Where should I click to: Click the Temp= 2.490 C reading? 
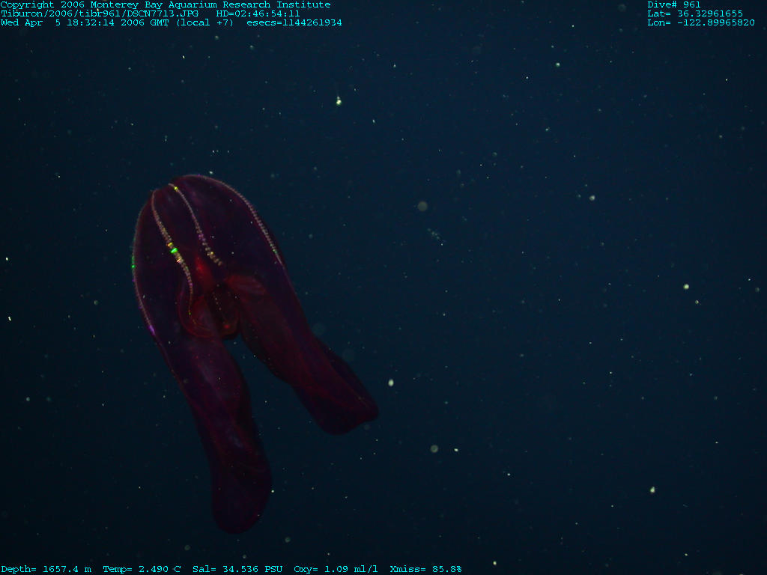point(142,569)
